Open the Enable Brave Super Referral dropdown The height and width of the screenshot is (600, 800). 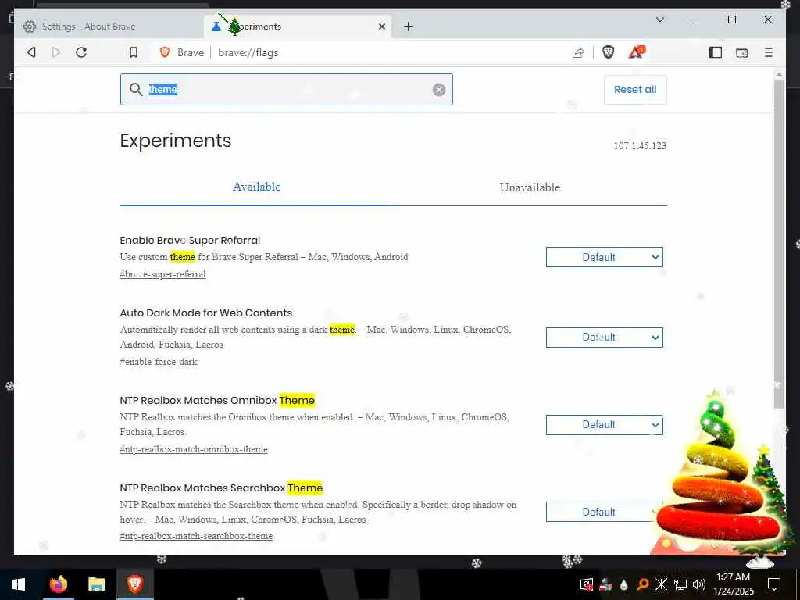(604, 257)
